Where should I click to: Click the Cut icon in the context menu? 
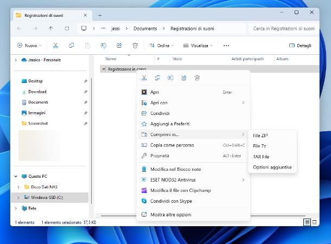click(144, 78)
